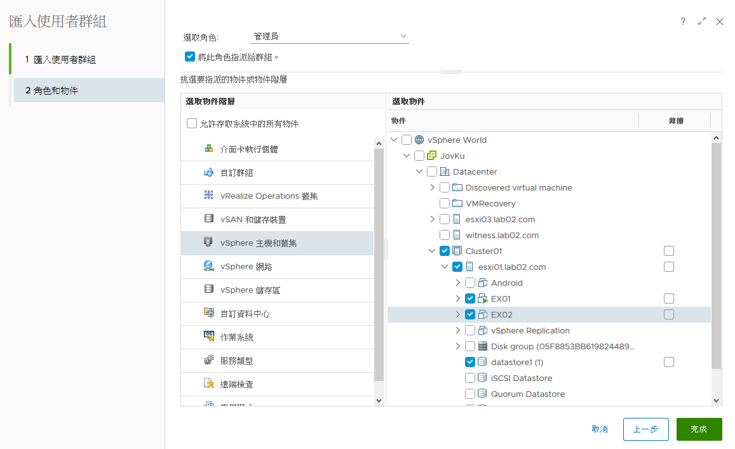Click the vSphere 網路 globe icon
Screen dimensions: 735x449
pyautogui.click(x=209, y=265)
